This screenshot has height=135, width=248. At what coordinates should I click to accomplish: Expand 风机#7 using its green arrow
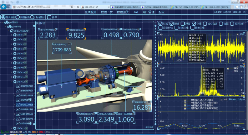click(x=25, y=63)
